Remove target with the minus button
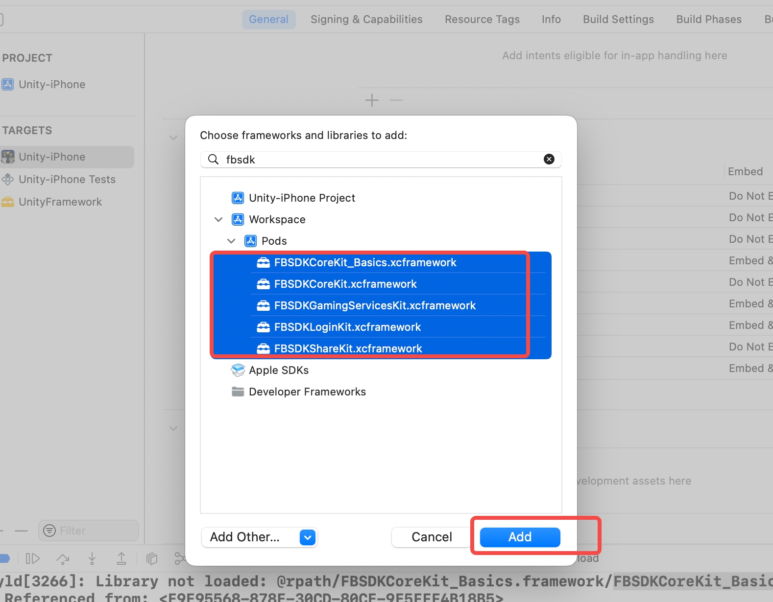 [21, 531]
